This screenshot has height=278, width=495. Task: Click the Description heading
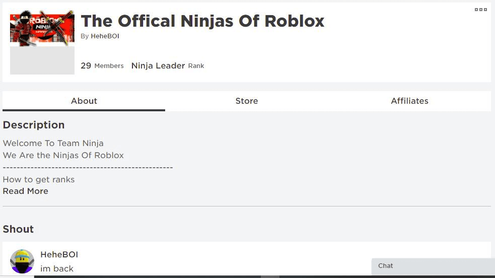tap(34, 125)
